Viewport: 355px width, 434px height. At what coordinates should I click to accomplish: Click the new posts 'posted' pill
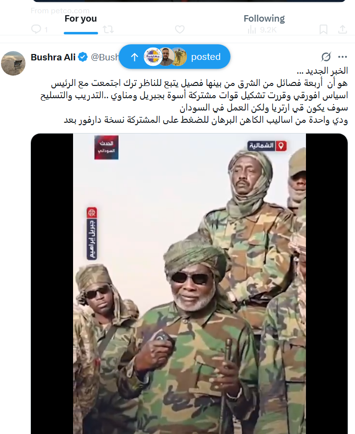tap(175, 57)
